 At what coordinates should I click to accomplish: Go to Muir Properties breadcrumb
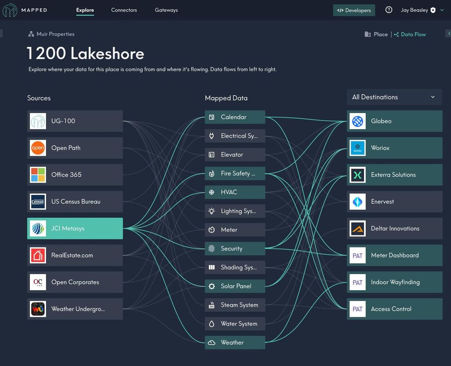point(52,34)
